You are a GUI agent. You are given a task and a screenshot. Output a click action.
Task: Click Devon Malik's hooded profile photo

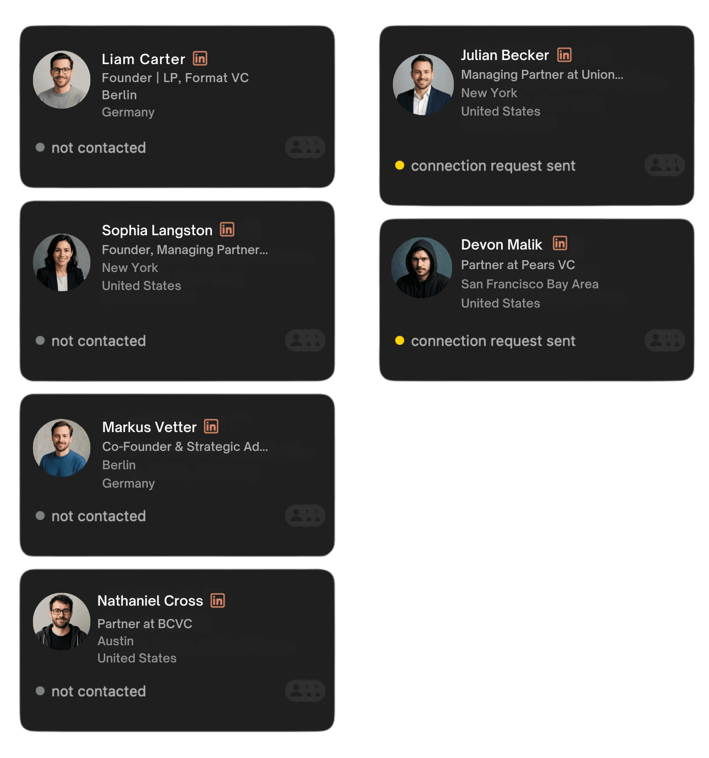(422, 268)
